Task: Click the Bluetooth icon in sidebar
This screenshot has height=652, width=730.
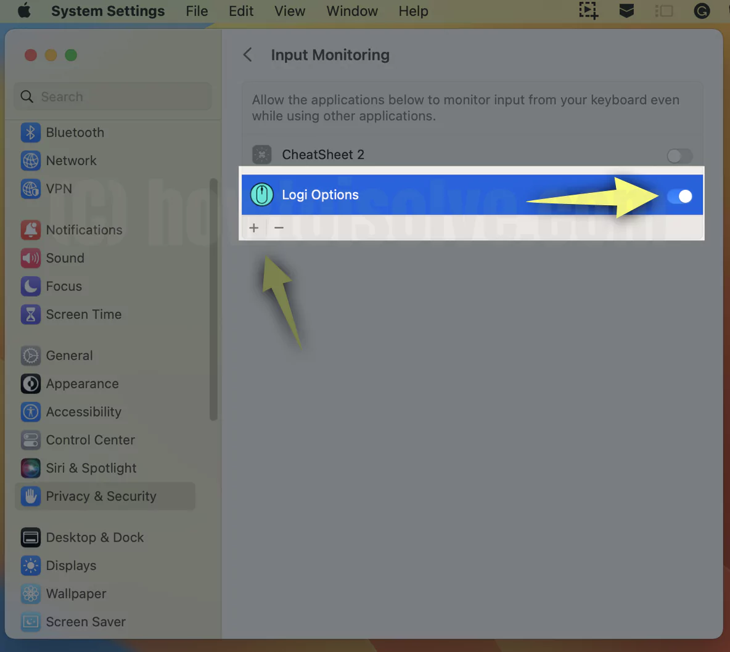Action: pos(31,132)
